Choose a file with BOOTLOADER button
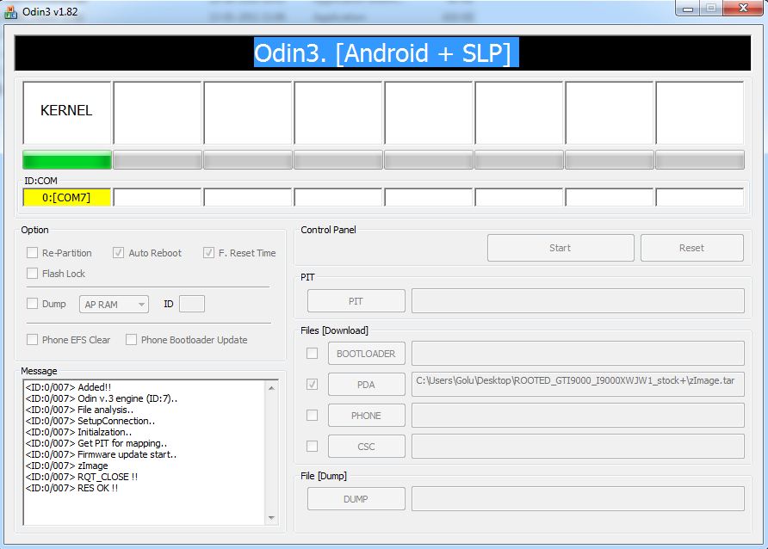 [366, 354]
